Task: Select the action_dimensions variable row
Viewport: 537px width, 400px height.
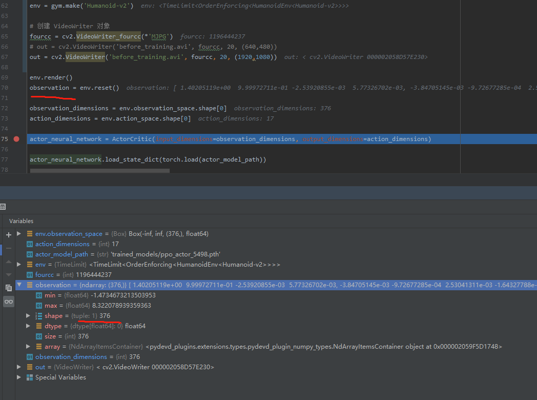Action: click(276, 244)
